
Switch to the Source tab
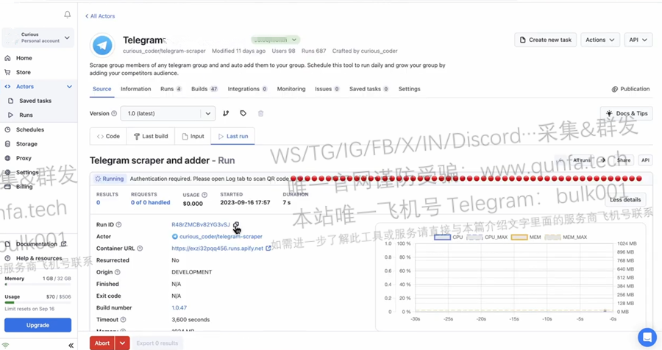click(x=102, y=89)
